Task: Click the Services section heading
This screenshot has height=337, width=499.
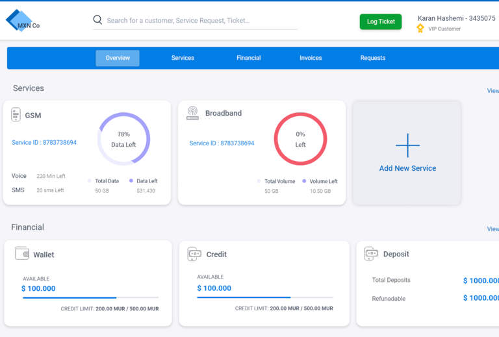Action: [x=29, y=88]
